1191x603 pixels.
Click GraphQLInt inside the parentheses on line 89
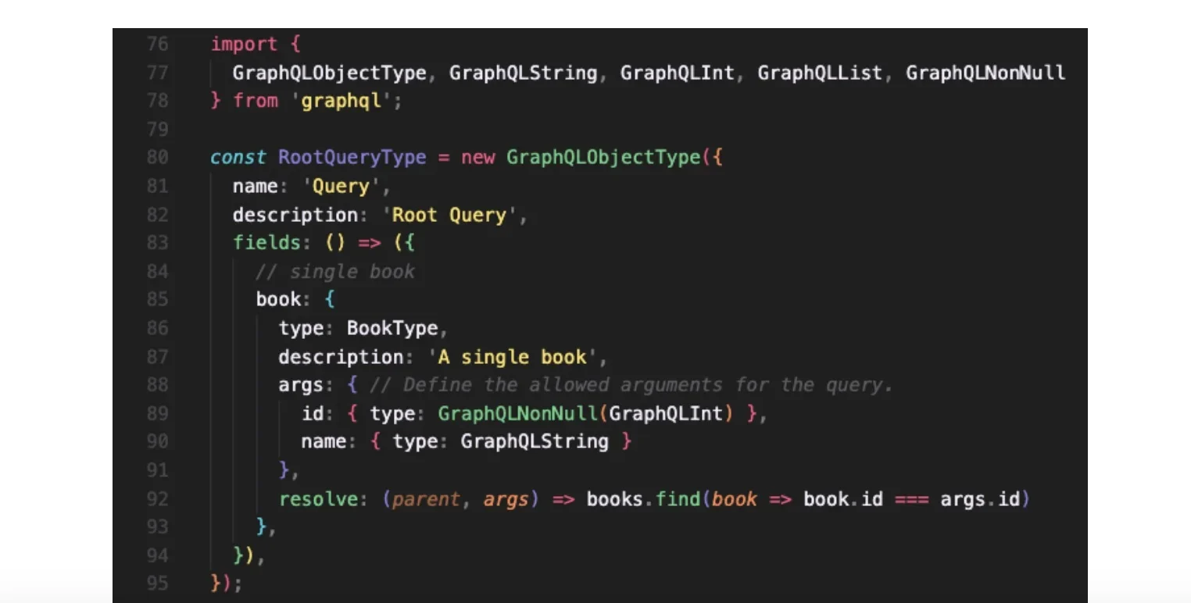(x=666, y=413)
